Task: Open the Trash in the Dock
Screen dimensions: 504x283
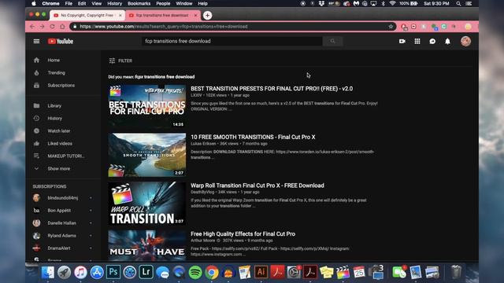Action: click(x=456, y=272)
